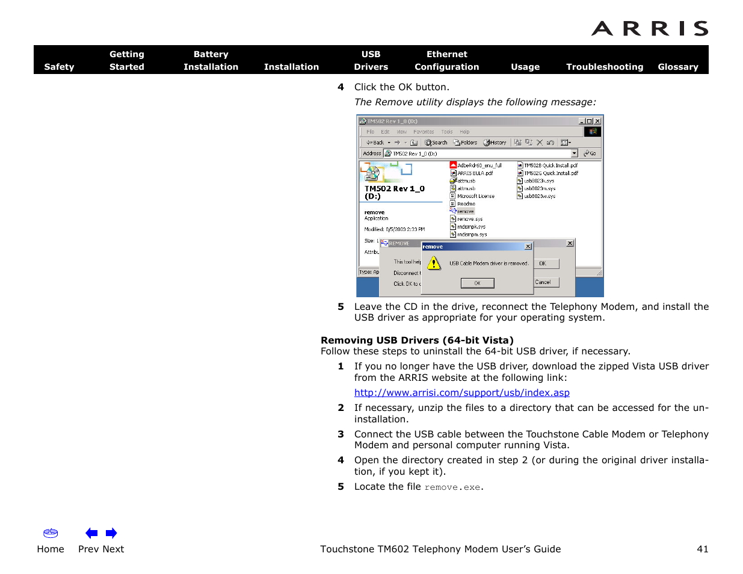Viewport: 743px width, 574px height.
Task: Select the highlighted remove application file
Action: (x=462, y=211)
